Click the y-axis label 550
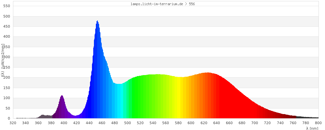The height and width of the screenshot is (130, 325). point(7,6)
